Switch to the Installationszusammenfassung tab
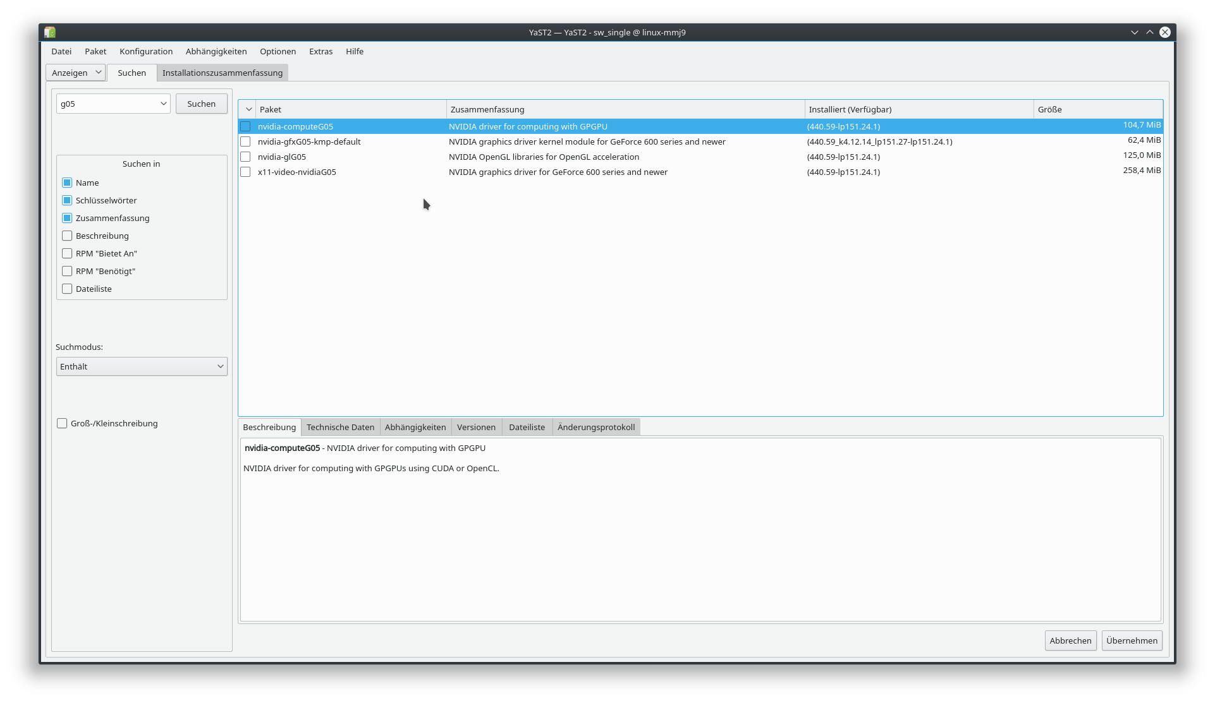The height and width of the screenshot is (703, 1215). pyautogui.click(x=223, y=73)
